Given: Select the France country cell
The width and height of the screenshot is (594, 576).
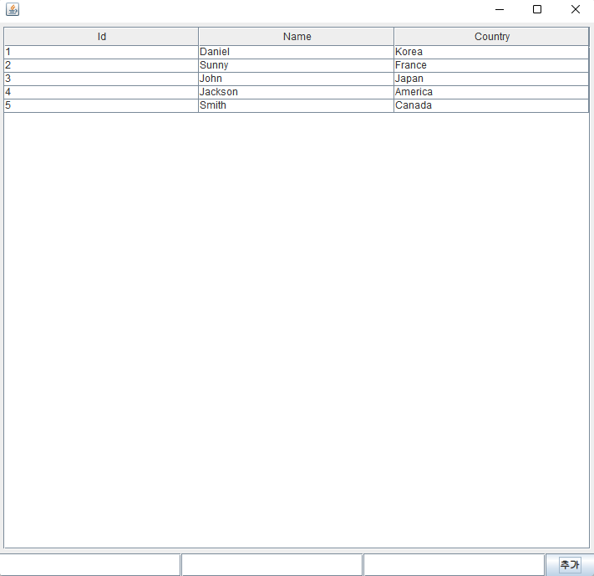Looking at the screenshot, I should click(x=491, y=65).
